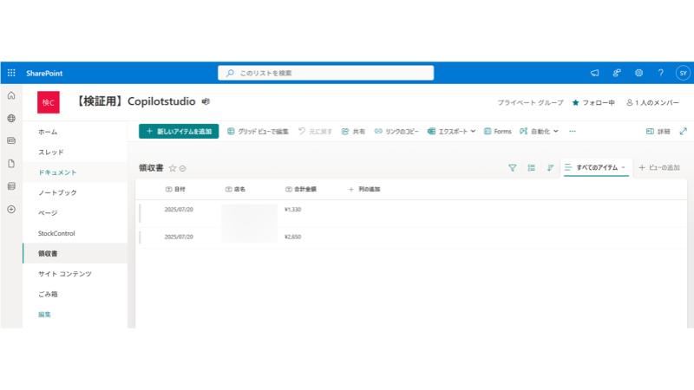Click the globe icon in left app bar
Viewport: 694px width, 390px height.
coord(11,118)
